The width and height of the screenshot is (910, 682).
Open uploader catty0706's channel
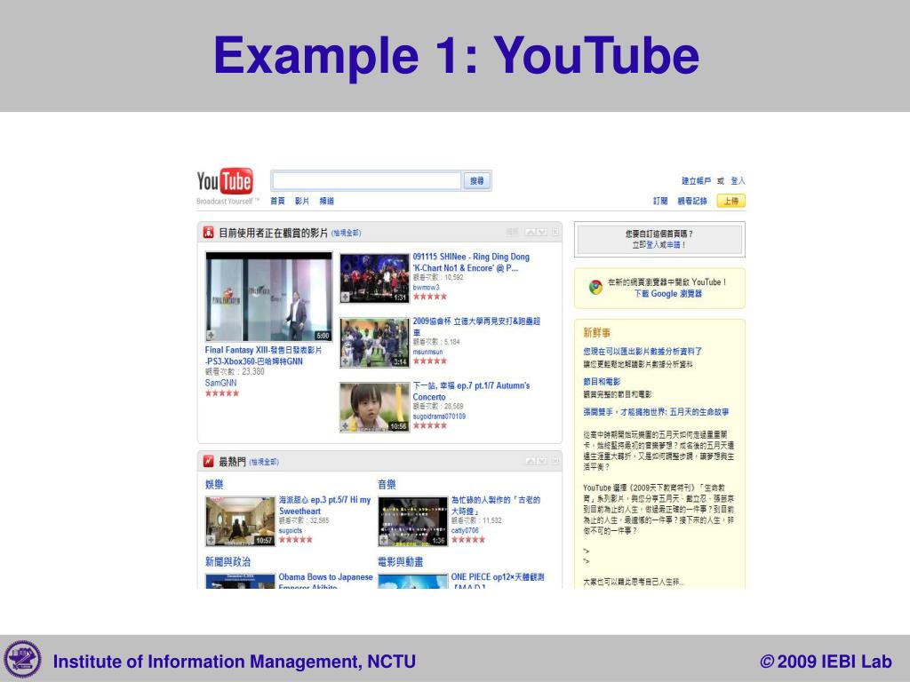click(465, 530)
